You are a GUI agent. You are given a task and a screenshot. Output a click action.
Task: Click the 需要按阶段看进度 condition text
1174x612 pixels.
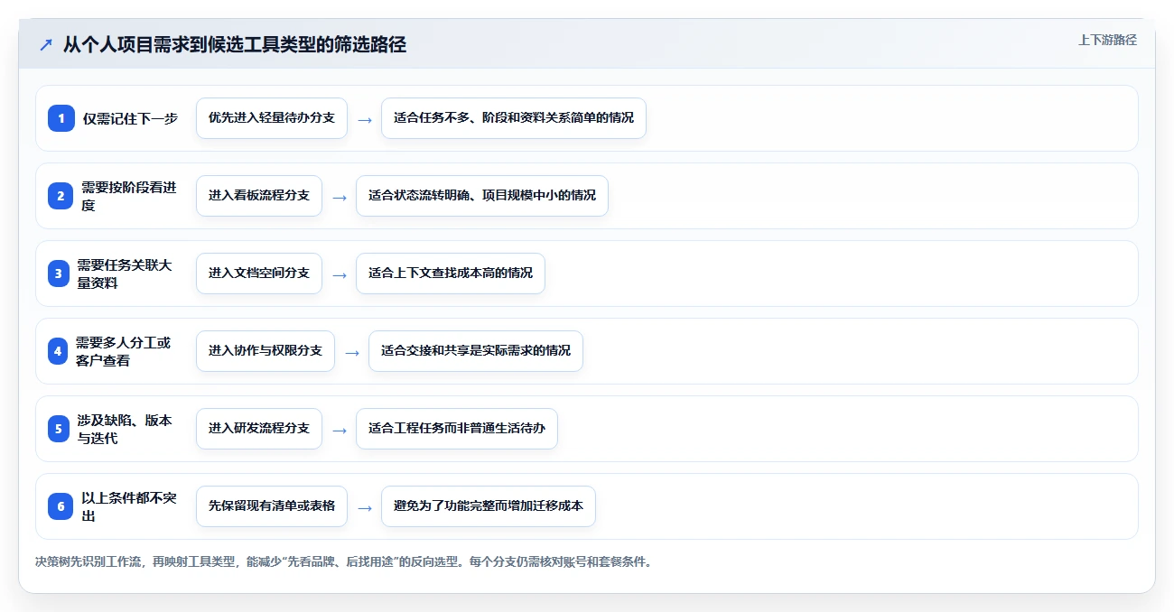point(129,196)
